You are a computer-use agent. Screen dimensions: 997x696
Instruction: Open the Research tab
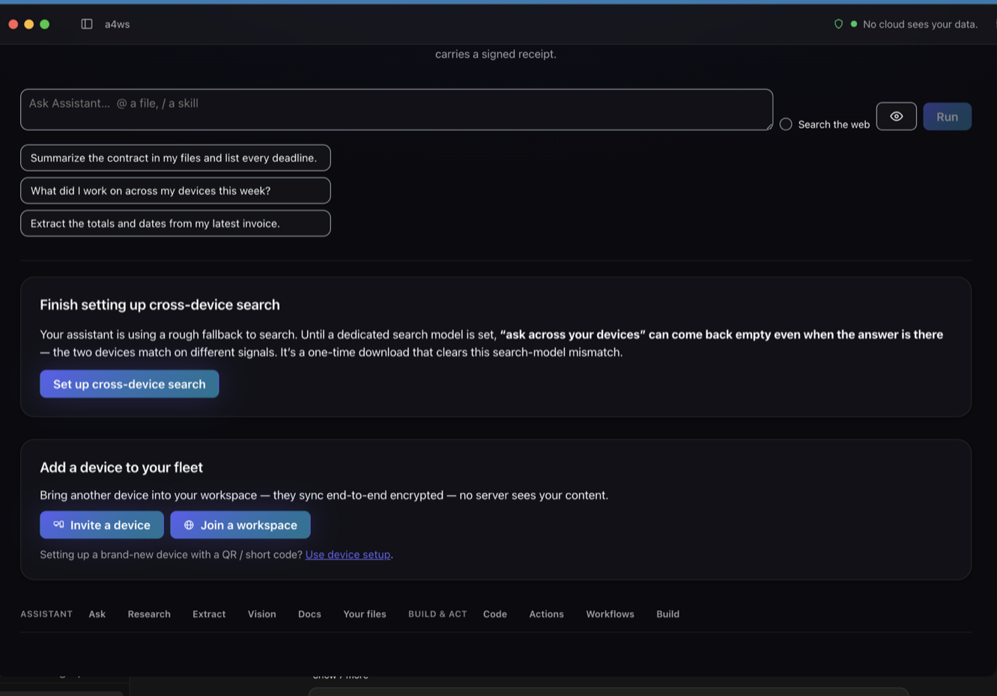point(149,614)
